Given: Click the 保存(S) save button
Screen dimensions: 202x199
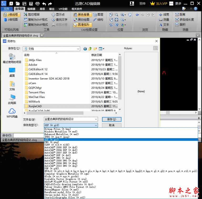Looking at the screenshot, I should point(112,119).
